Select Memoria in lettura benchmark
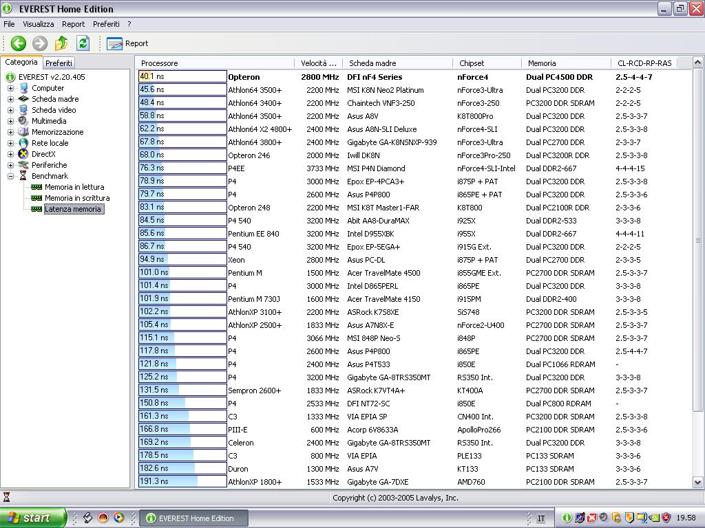This screenshot has height=528, width=705. [74, 187]
